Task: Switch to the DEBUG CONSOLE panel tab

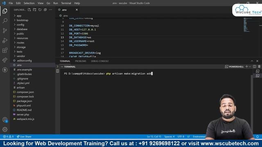Action: click(100, 61)
